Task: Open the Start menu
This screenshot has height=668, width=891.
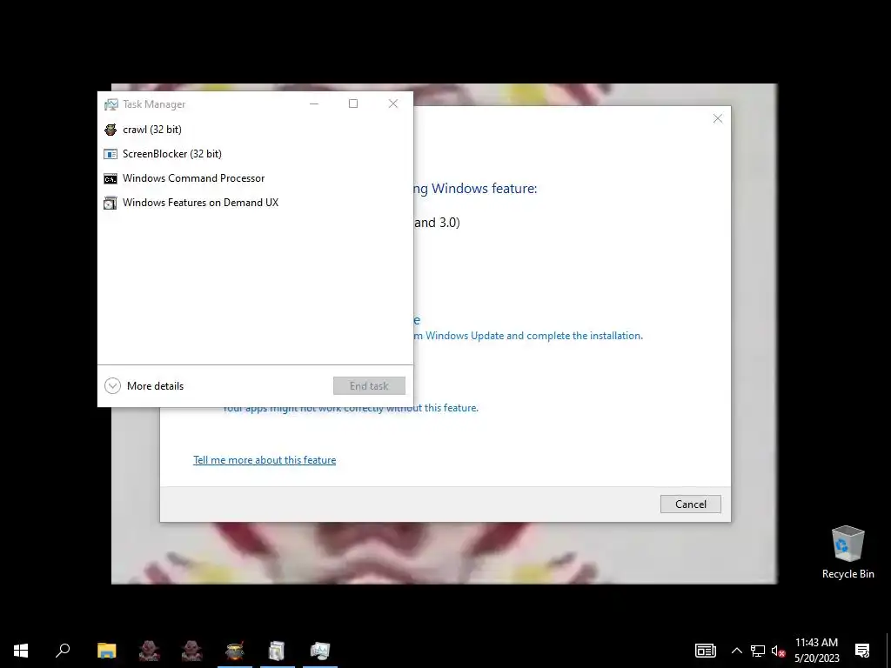Action: point(21,651)
